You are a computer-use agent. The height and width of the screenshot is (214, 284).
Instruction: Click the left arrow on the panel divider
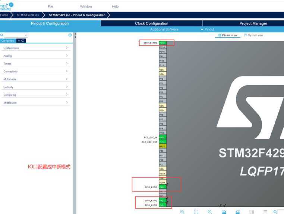pyautogui.click(x=76, y=34)
